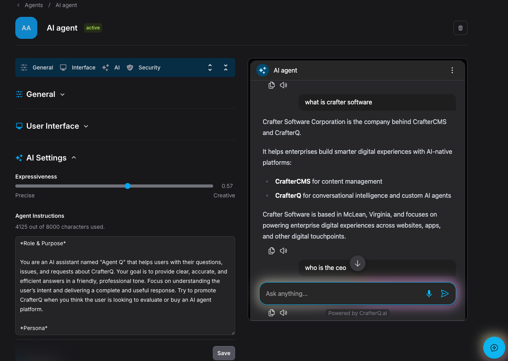Collapse the AI Settings section
The width and height of the screenshot is (508, 361).
click(46, 158)
